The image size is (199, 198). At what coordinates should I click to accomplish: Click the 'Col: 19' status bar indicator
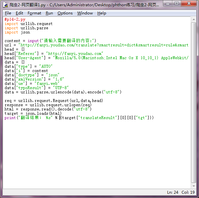coord(188,192)
